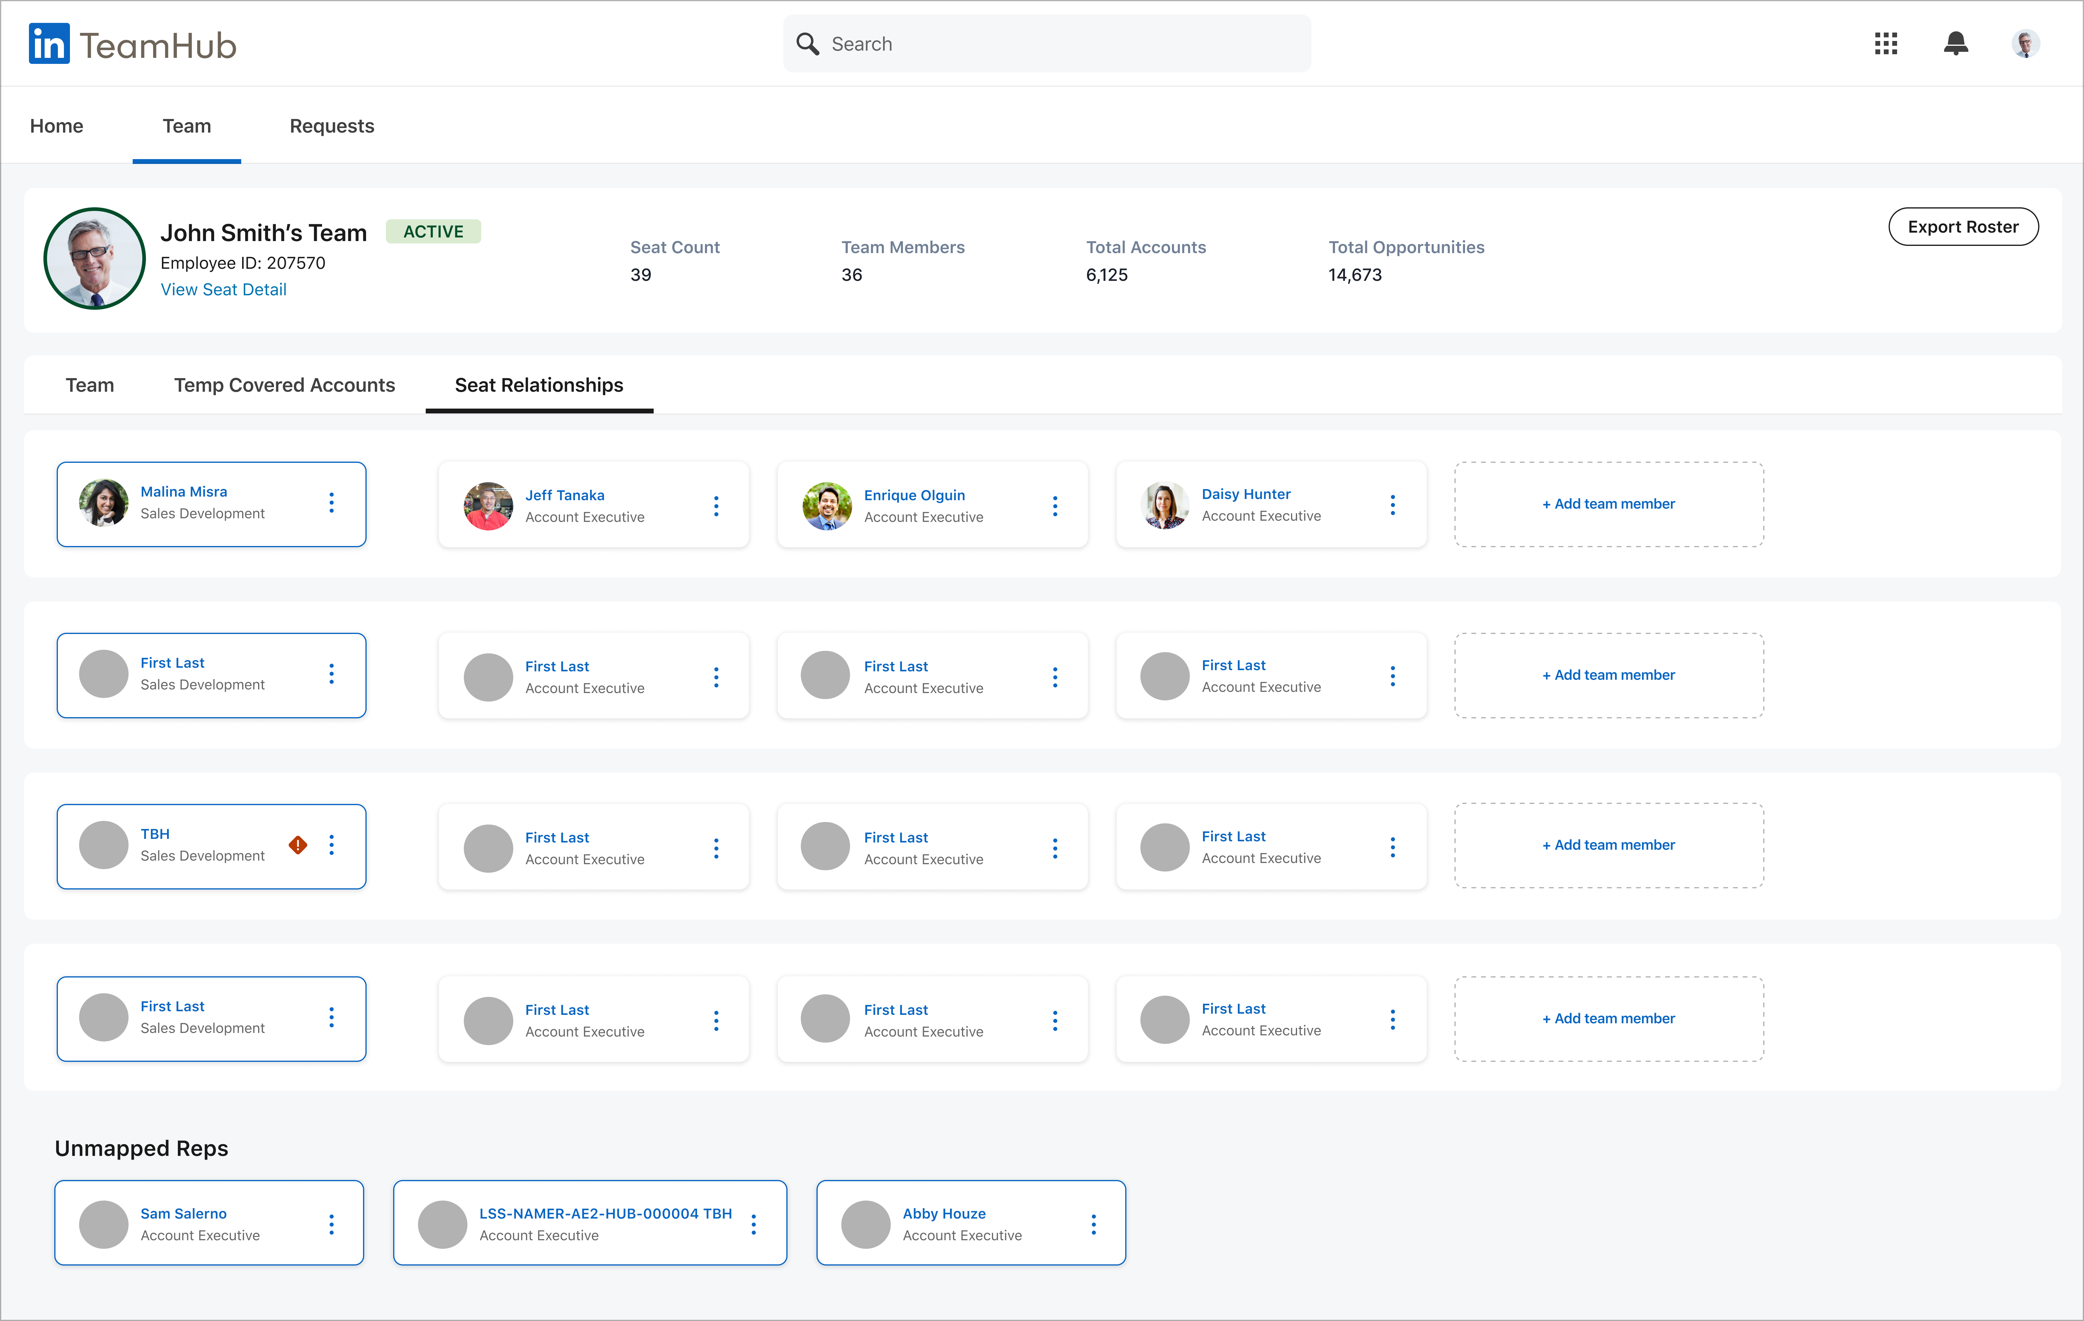Click the Team Members value '36'
The width and height of the screenshot is (2084, 1321).
point(852,275)
